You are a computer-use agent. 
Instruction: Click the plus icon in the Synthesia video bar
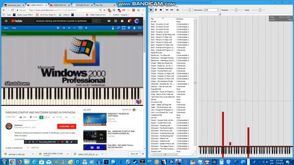point(86,28)
